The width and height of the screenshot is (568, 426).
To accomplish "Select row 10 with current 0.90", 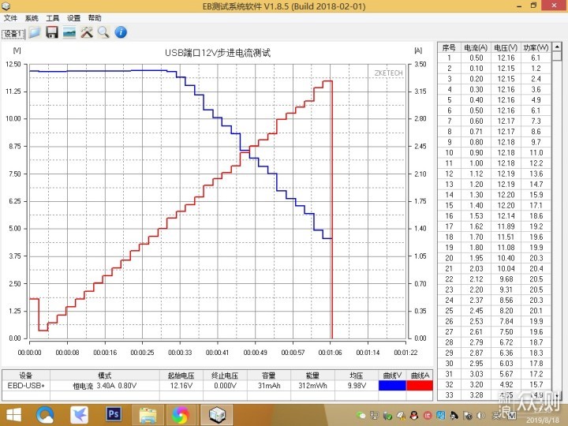I will [495, 153].
